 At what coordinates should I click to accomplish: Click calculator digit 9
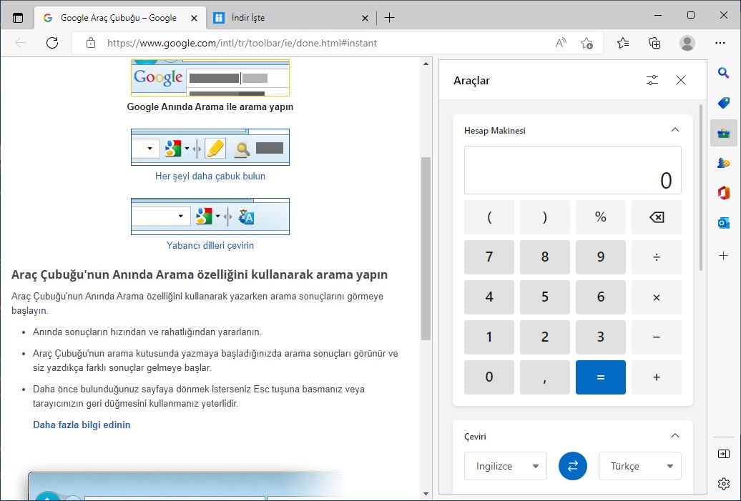pyautogui.click(x=601, y=257)
